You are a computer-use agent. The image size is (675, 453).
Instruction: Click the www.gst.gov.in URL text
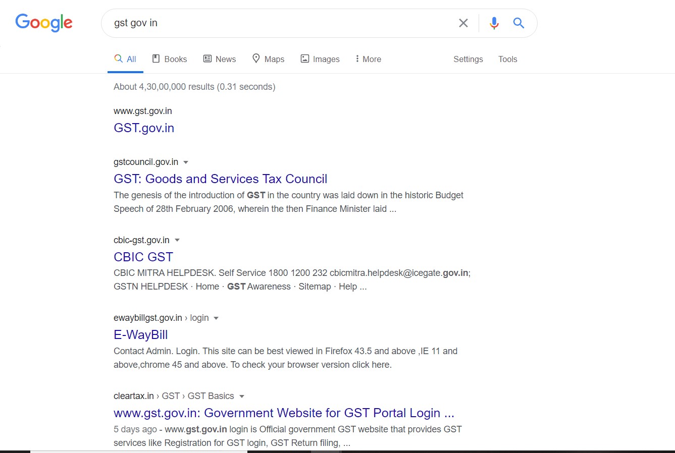pos(143,111)
